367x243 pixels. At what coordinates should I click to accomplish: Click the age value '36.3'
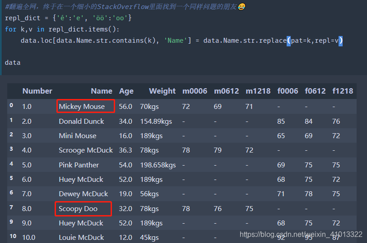click(125, 150)
